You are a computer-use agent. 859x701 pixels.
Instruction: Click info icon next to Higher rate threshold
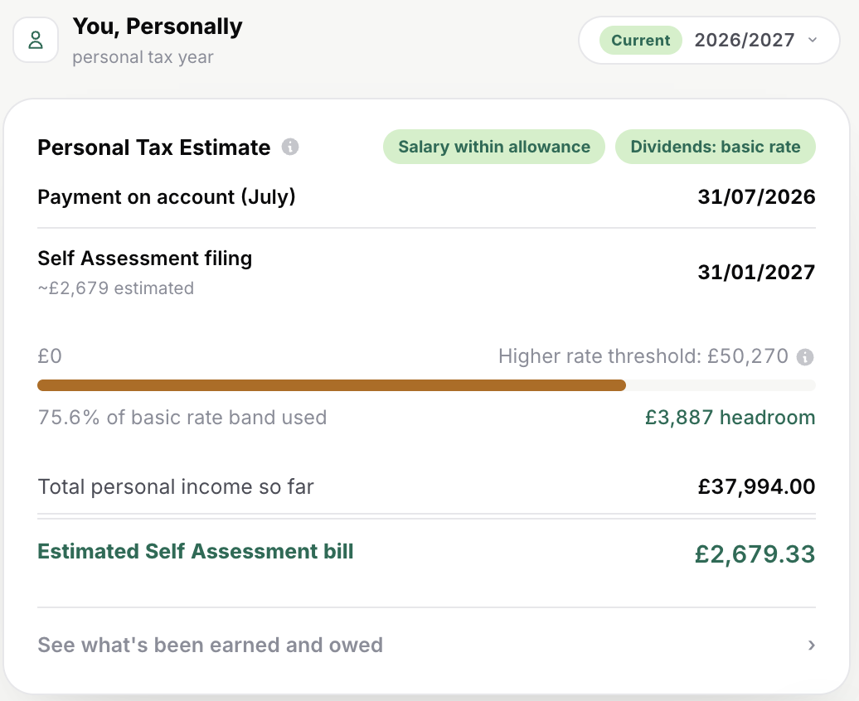tap(805, 357)
